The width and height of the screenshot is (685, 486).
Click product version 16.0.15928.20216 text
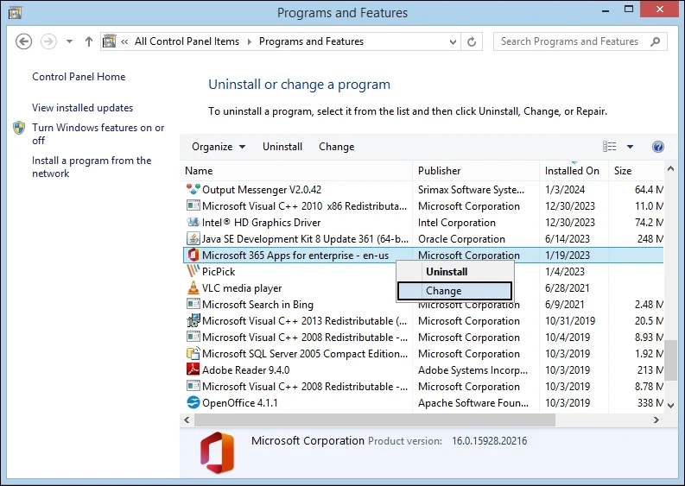point(489,441)
